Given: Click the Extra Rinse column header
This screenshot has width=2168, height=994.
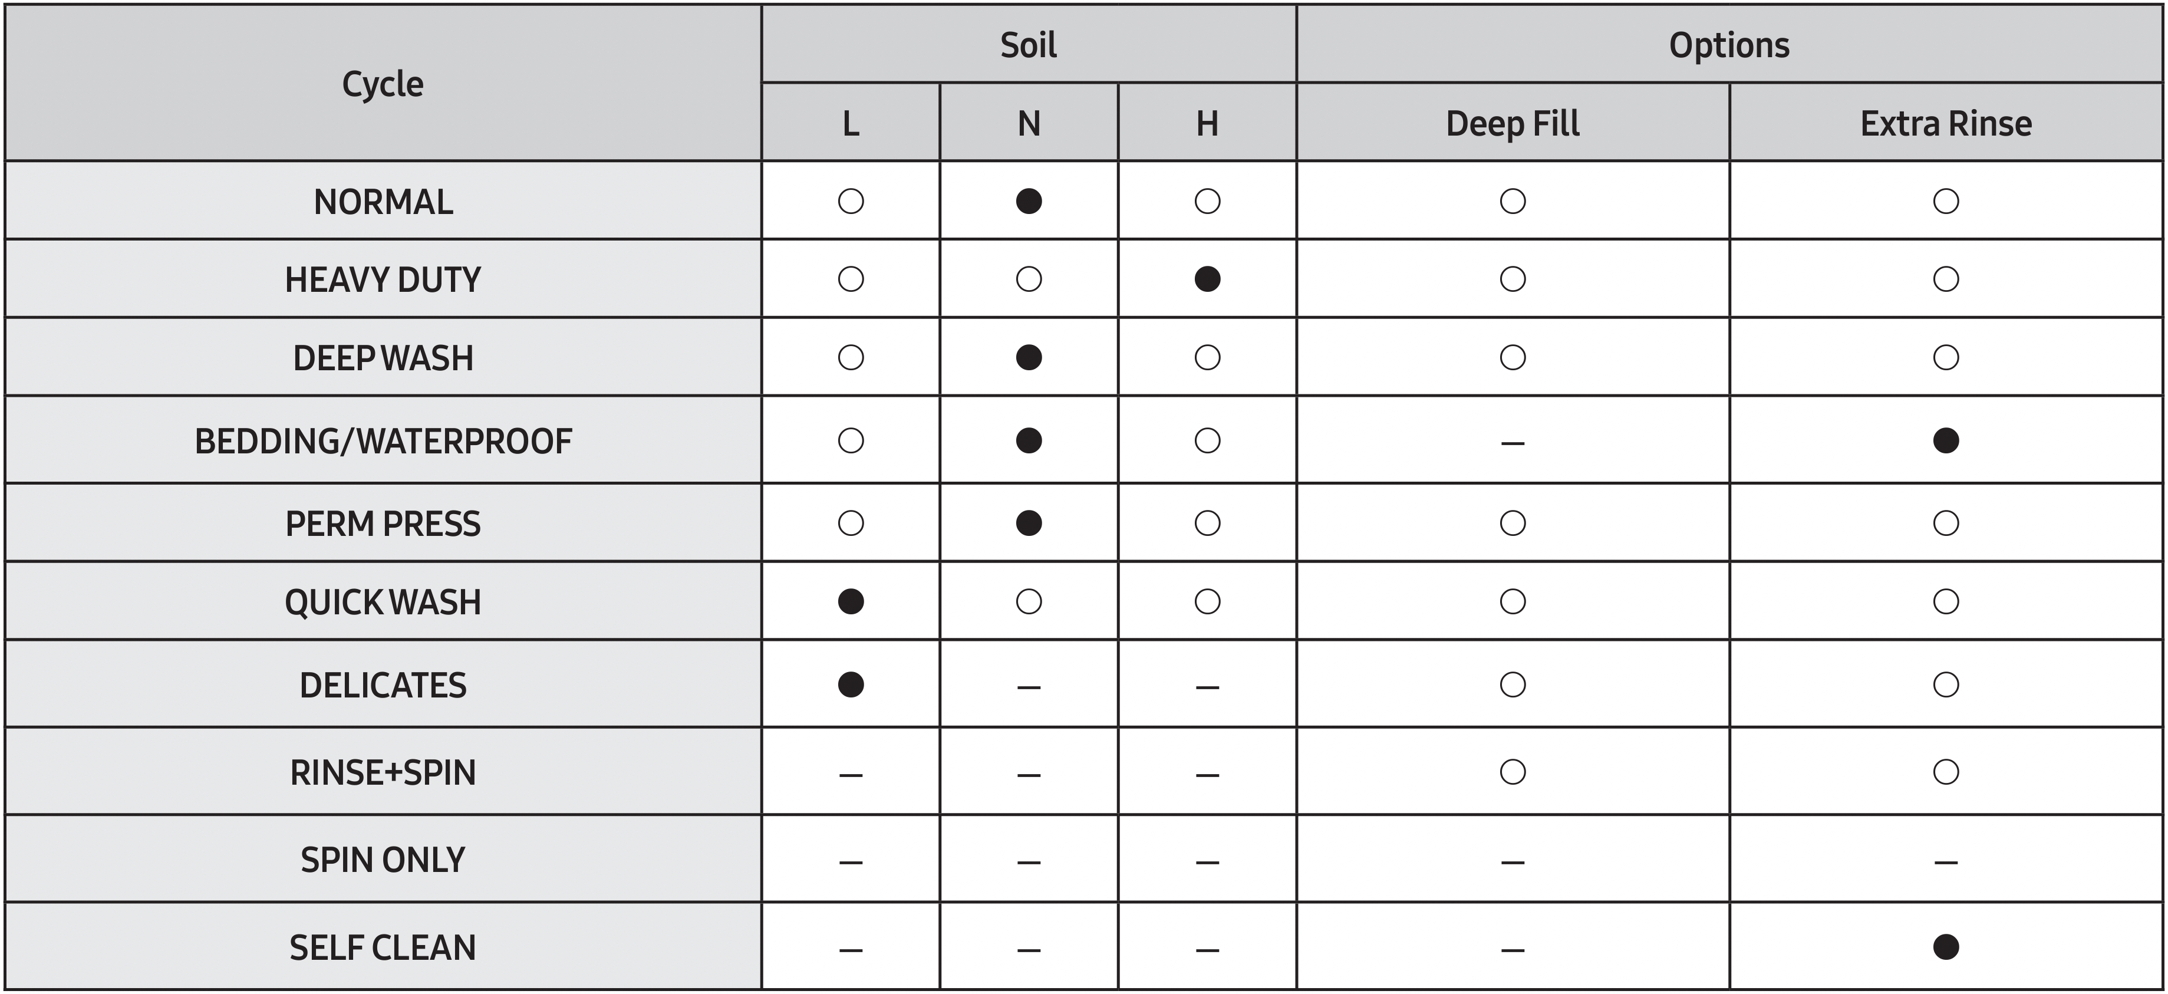Looking at the screenshot, I should (1945, 123).
